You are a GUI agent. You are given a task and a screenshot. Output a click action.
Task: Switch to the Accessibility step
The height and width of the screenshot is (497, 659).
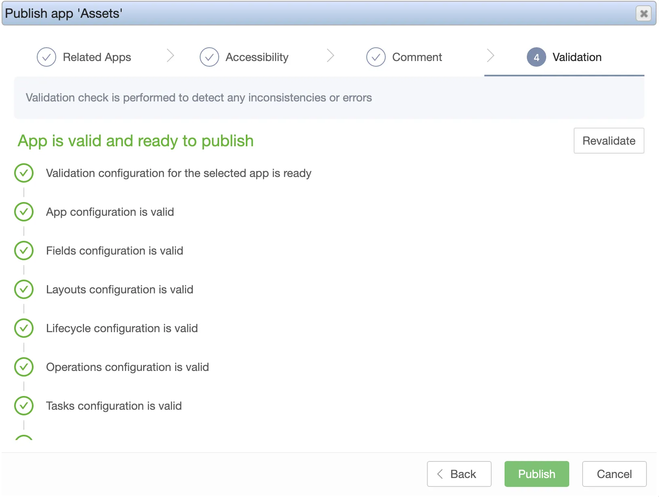click(257, 57)
